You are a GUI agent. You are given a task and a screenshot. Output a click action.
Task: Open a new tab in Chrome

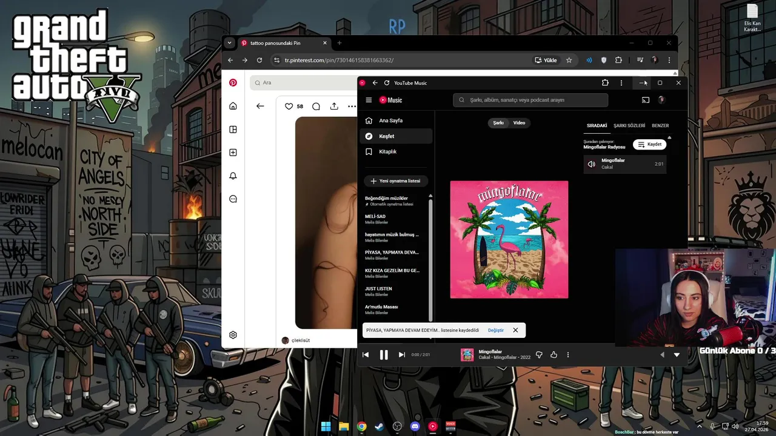tap(339, 43)
